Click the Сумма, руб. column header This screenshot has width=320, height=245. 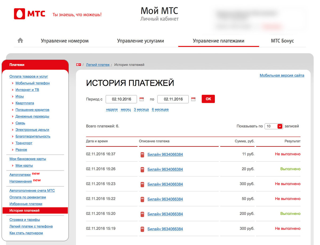(x=245, y=141)
